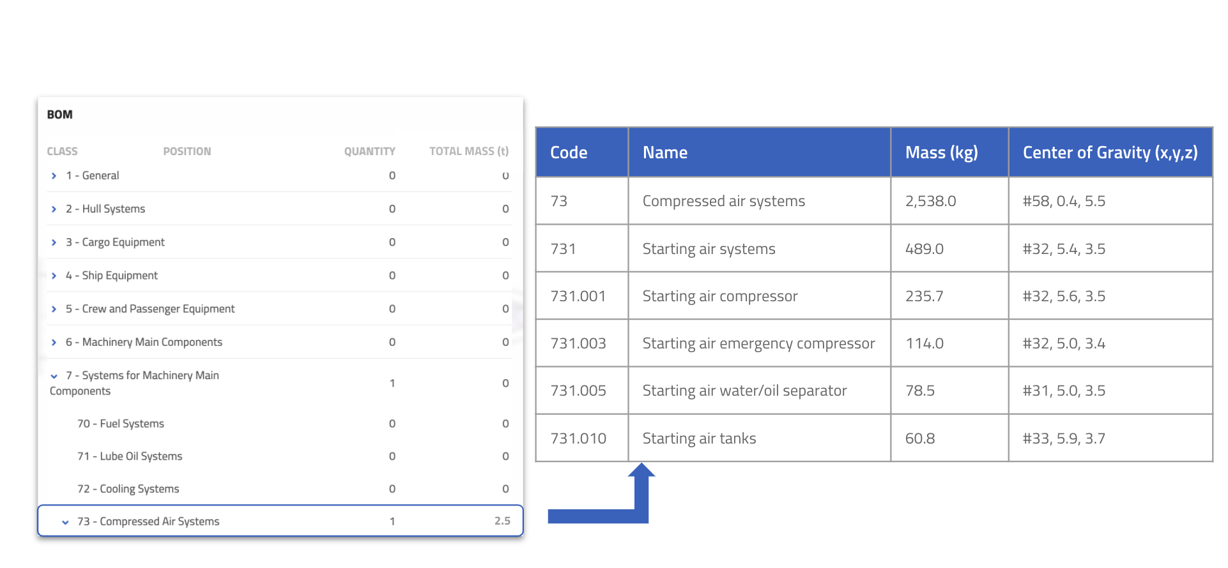Click the blue arrow pointing to table
The image size is (1228, 568).
602,493
